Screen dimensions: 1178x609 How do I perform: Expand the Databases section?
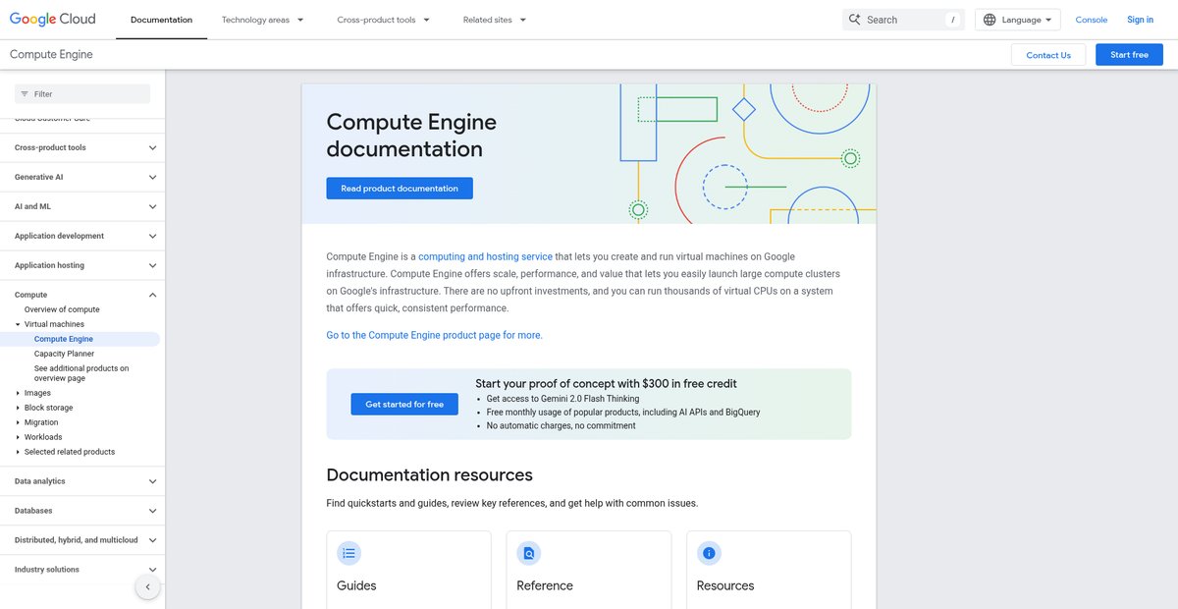pyautogui.click(x=152, y=511)
